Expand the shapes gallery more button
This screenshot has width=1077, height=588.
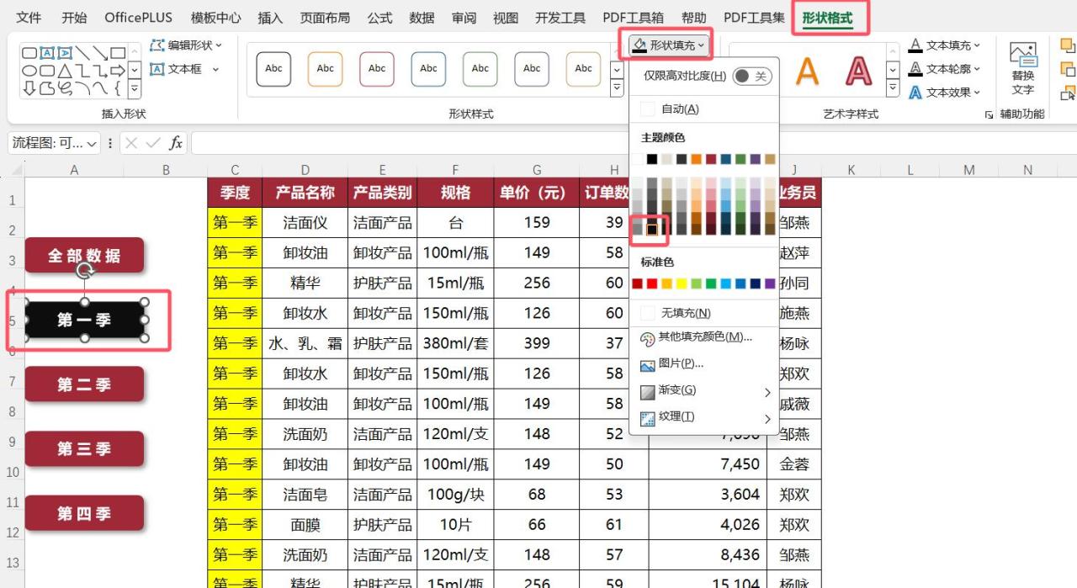(135, 88)
